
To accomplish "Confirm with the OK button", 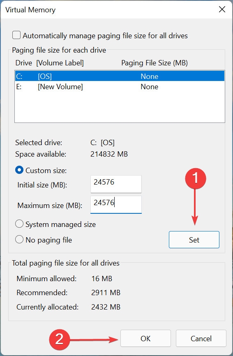I will pos(145,338).
